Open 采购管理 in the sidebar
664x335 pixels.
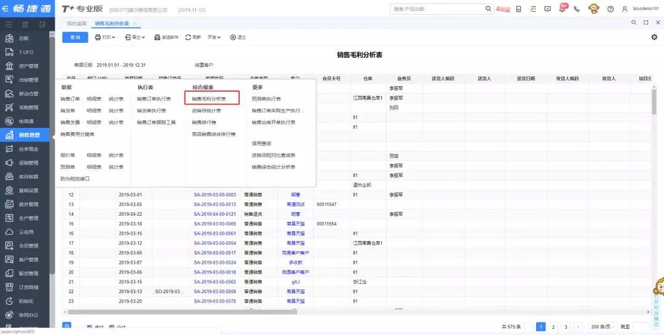click(x=28, y=107)
